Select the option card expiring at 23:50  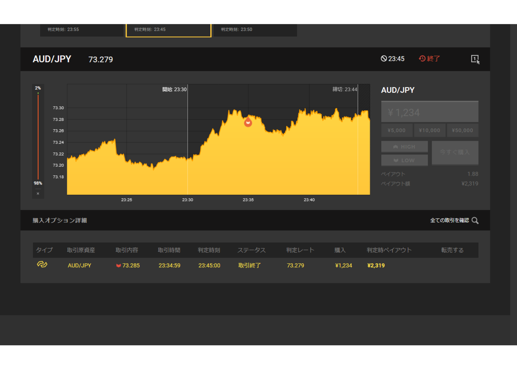(255, 30)
